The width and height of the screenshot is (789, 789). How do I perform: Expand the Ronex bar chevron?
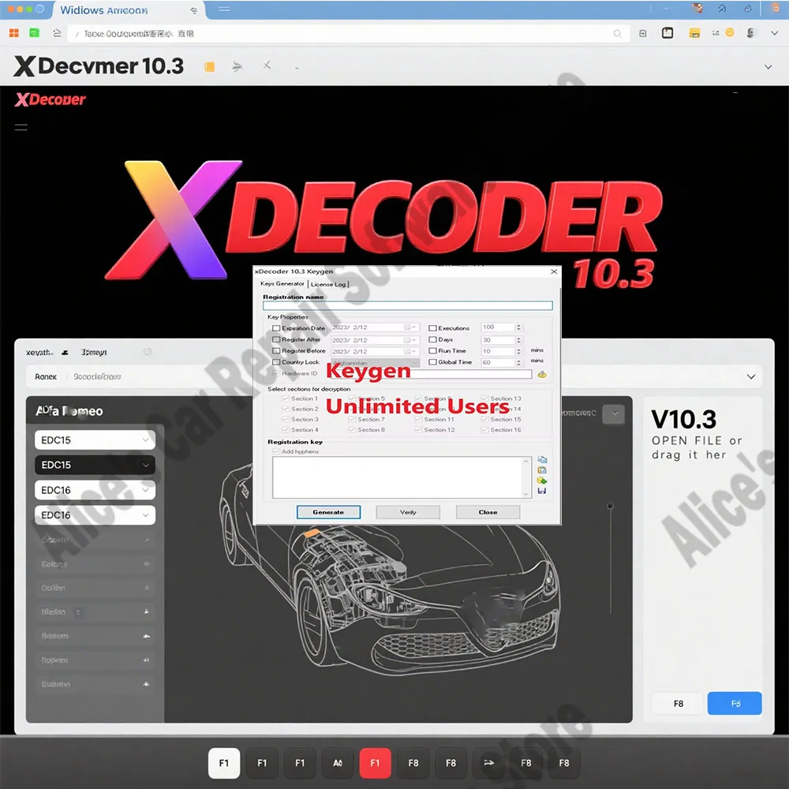(751, 376)
